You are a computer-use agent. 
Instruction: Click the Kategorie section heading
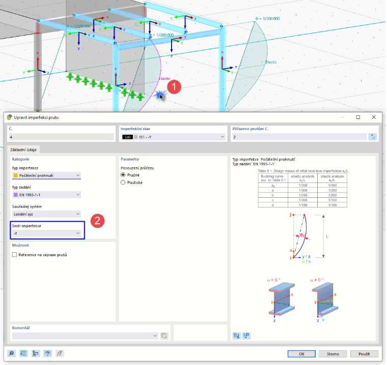pyautogui.click(x=21, y=159)
